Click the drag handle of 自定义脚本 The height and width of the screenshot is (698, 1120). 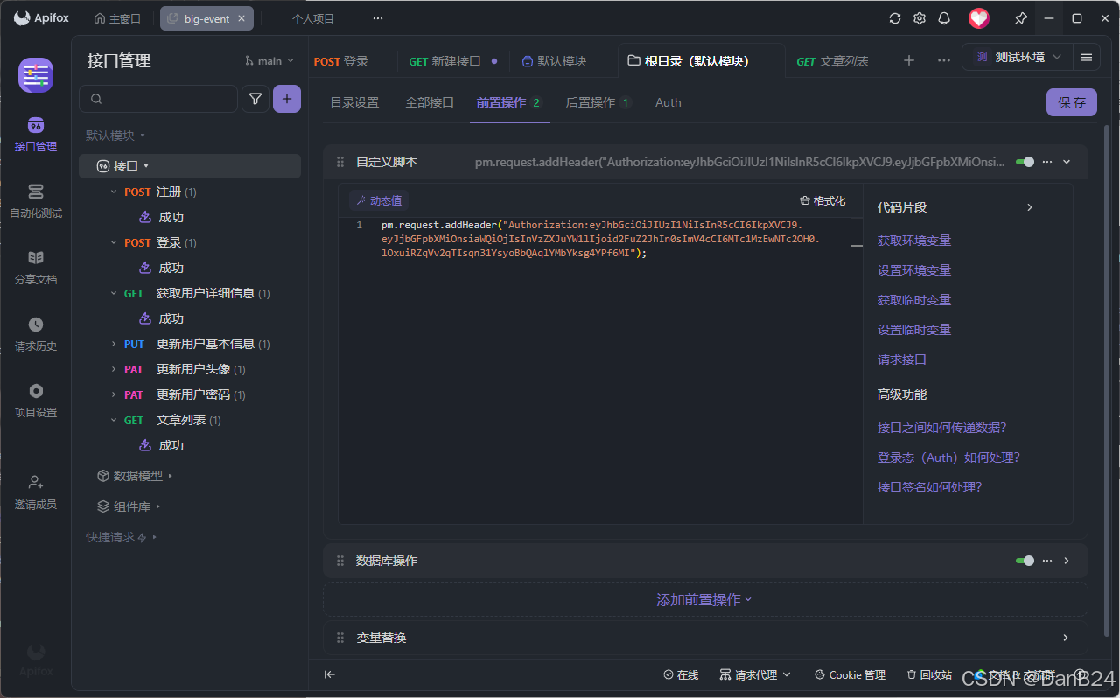pyautogui.click(x=339, y=162)
